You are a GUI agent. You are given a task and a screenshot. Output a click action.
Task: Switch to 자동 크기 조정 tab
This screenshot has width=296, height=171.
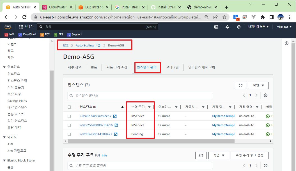click(x=117, y=67)
